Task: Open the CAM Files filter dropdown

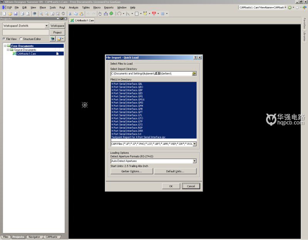Action: (x=194, y=144)
